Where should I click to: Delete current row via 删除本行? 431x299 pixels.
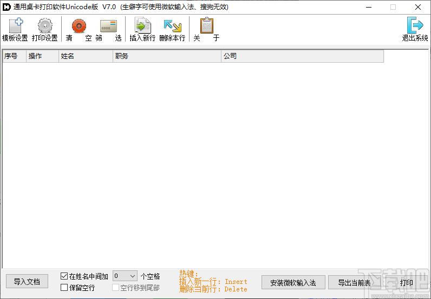tap(172, 29)
